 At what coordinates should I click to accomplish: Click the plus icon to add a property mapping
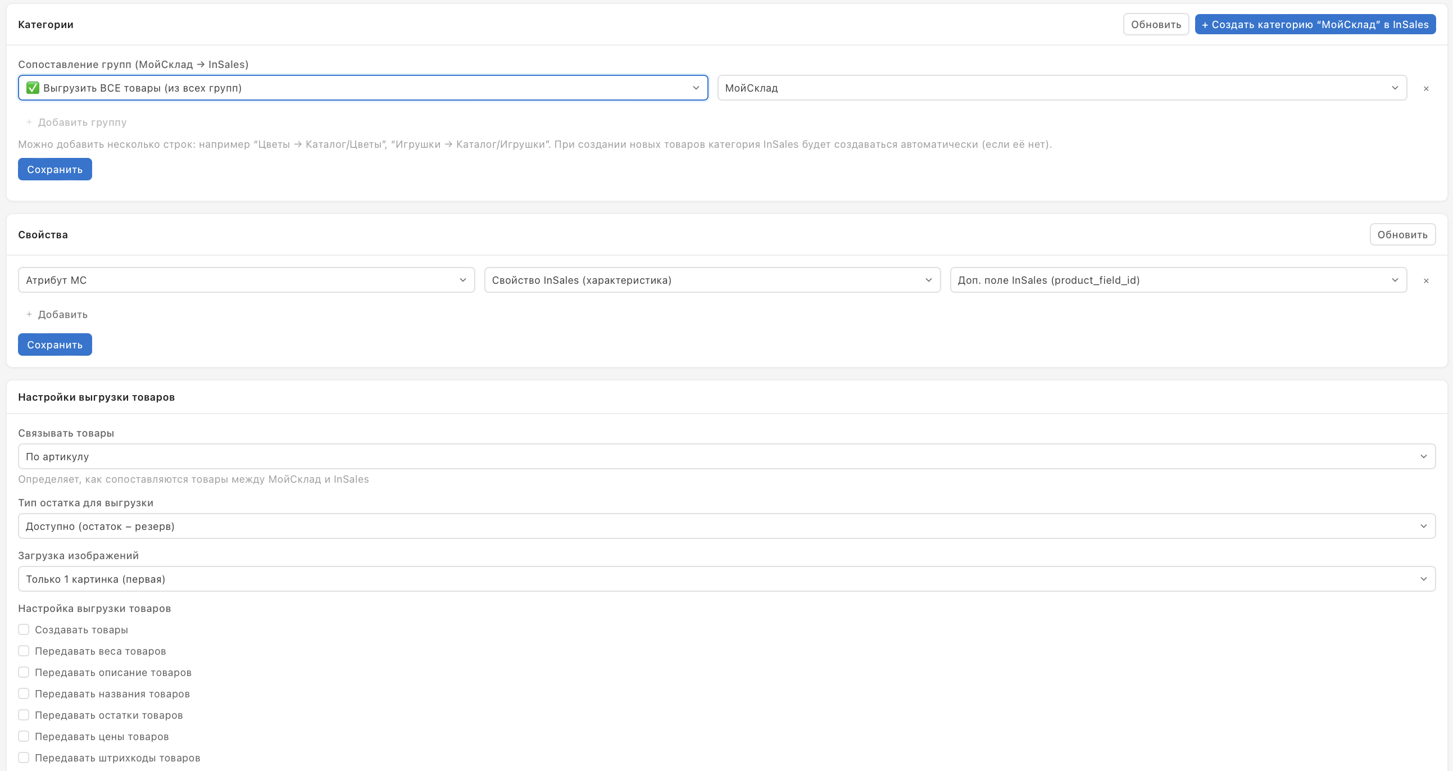coord(29,314)
